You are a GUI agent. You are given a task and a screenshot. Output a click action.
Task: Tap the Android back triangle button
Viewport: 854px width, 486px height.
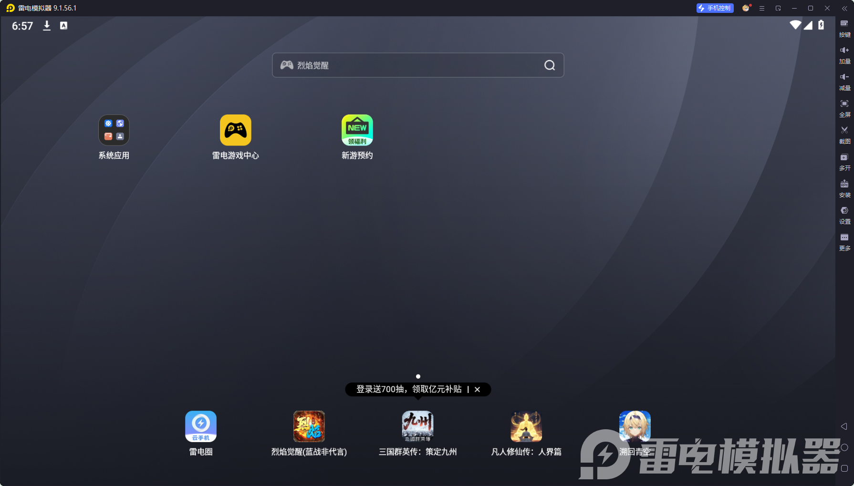[844, 426]
